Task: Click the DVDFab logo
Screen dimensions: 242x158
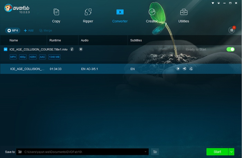Action: pyautogui.click(x=17, y=9)
